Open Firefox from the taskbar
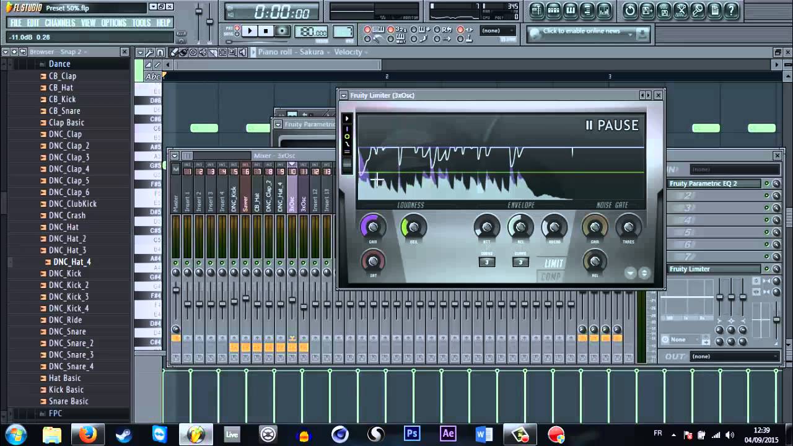The image size is (793, 446). [x=87, y=434]
